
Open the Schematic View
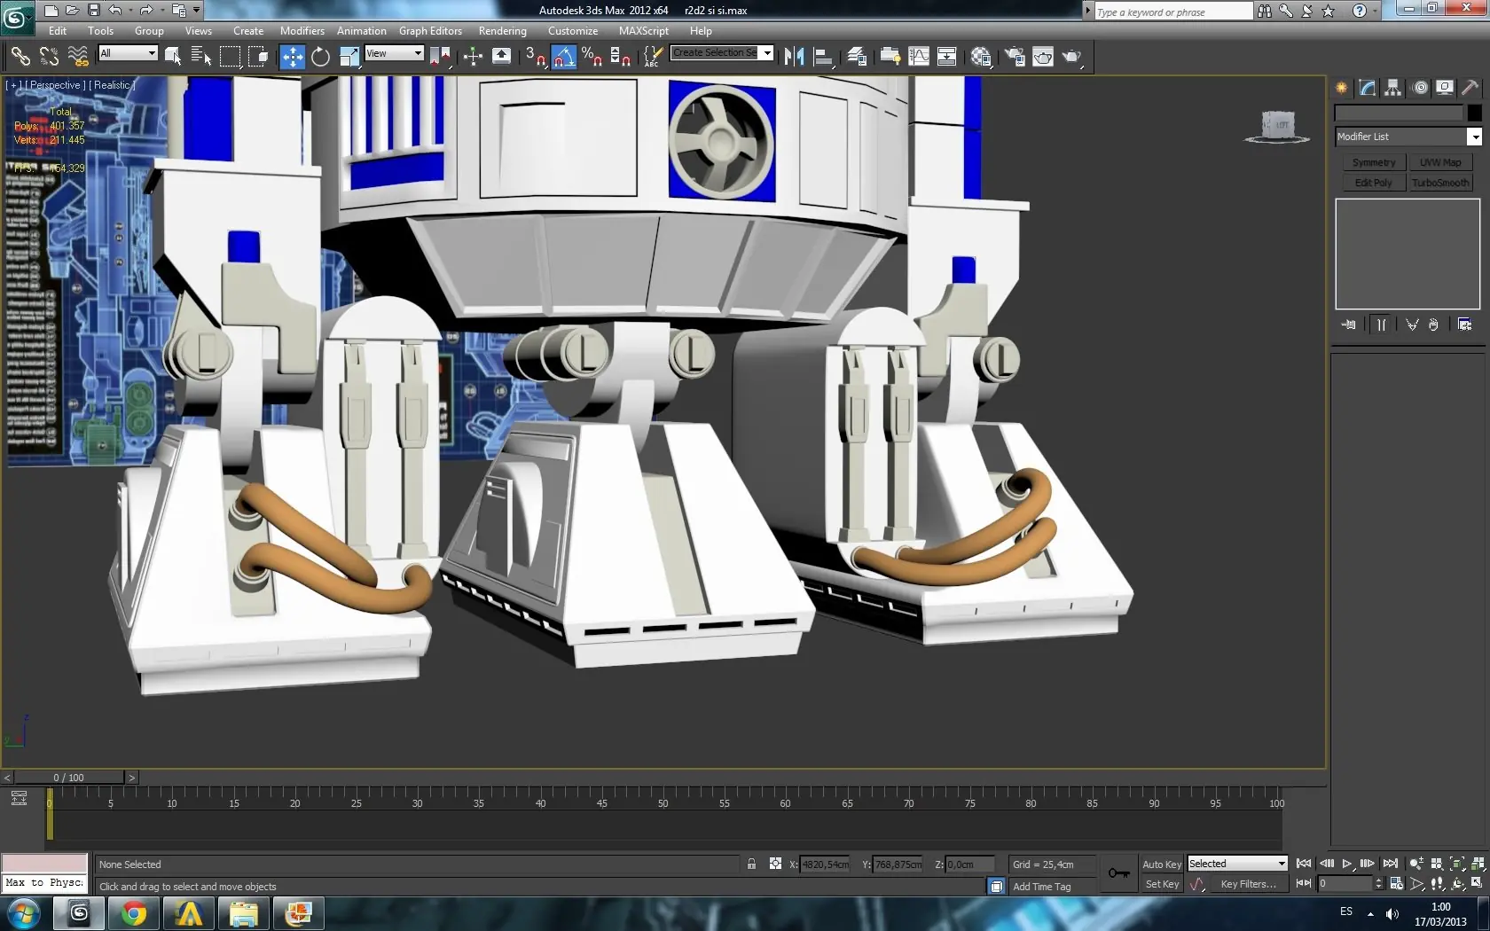point(947,57)
